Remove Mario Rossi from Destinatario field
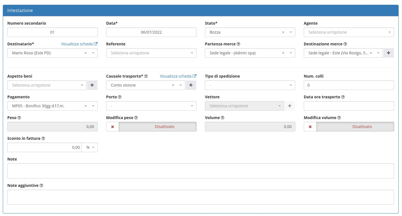 [x=86, y=53]
